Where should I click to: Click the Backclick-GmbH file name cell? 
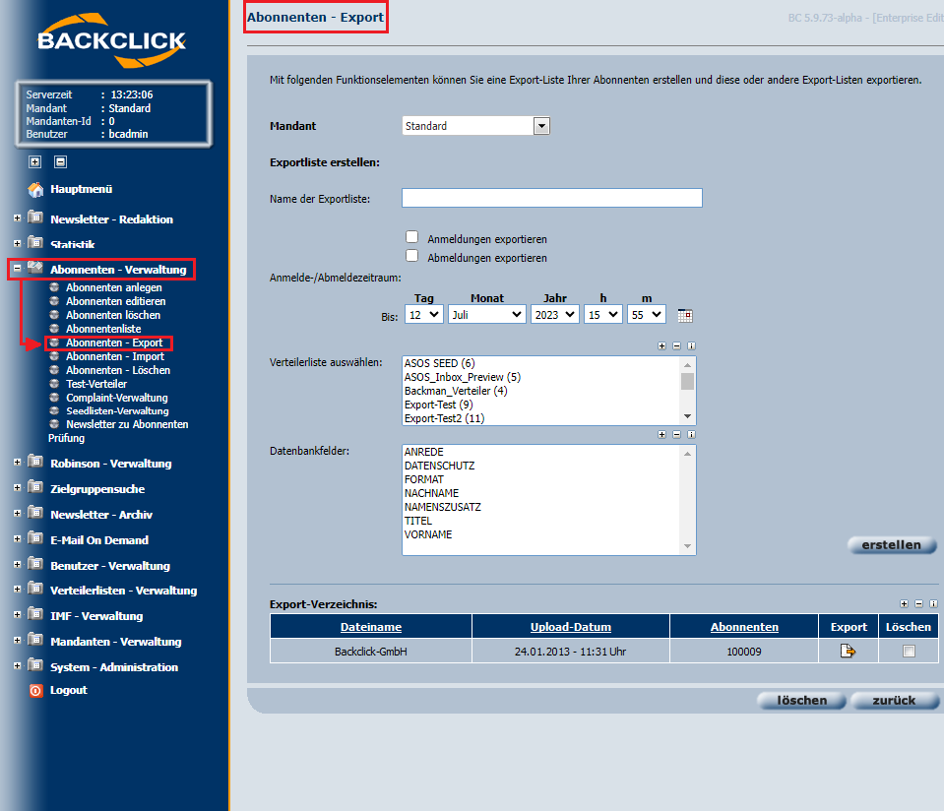pos(371,652)
